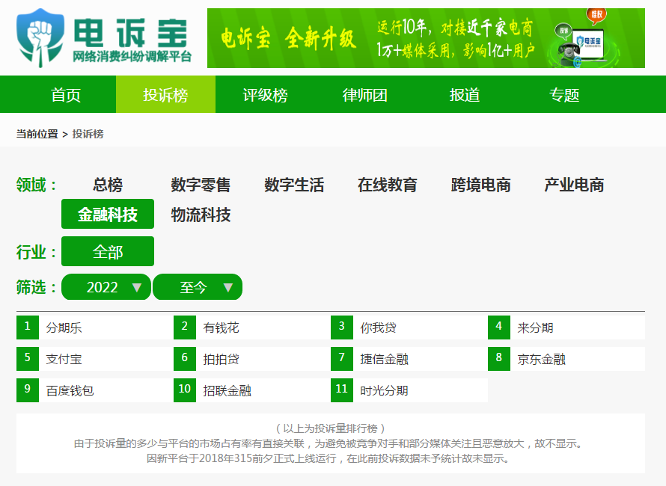Click the 全部 industry button
This screenshot has width=666, height=486.
click(108, 251)
